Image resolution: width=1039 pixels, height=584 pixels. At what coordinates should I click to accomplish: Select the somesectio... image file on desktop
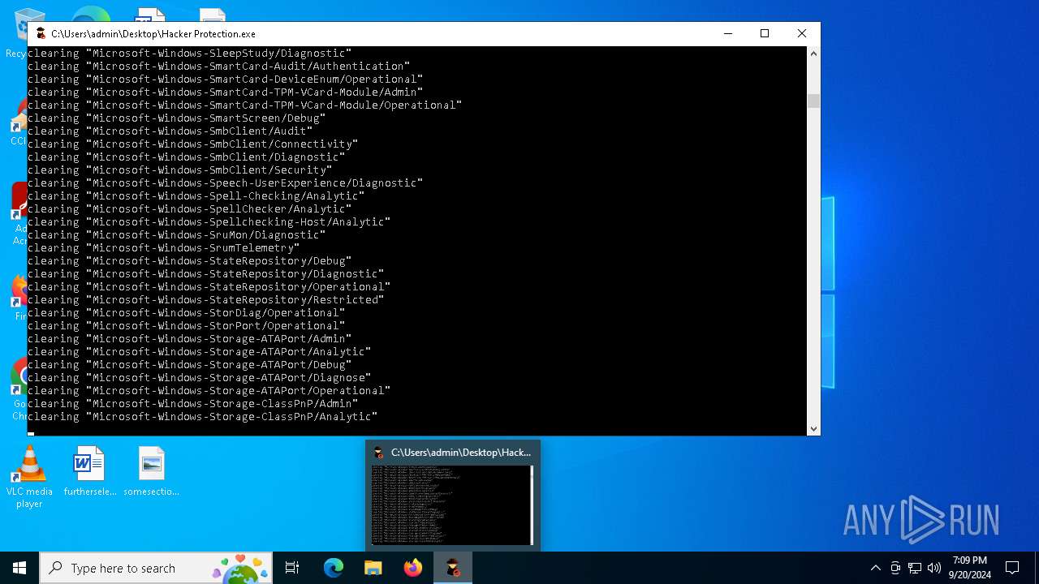(x=151, y=471)
